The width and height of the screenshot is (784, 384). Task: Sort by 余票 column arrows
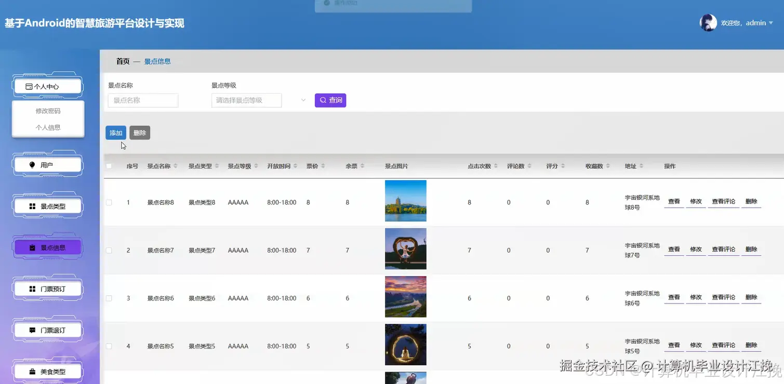point(362,166)
